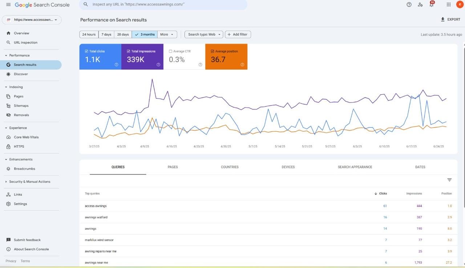Uncheck the Total impressions checkbox
465x268 pixels.
click(x=129, y=51)
